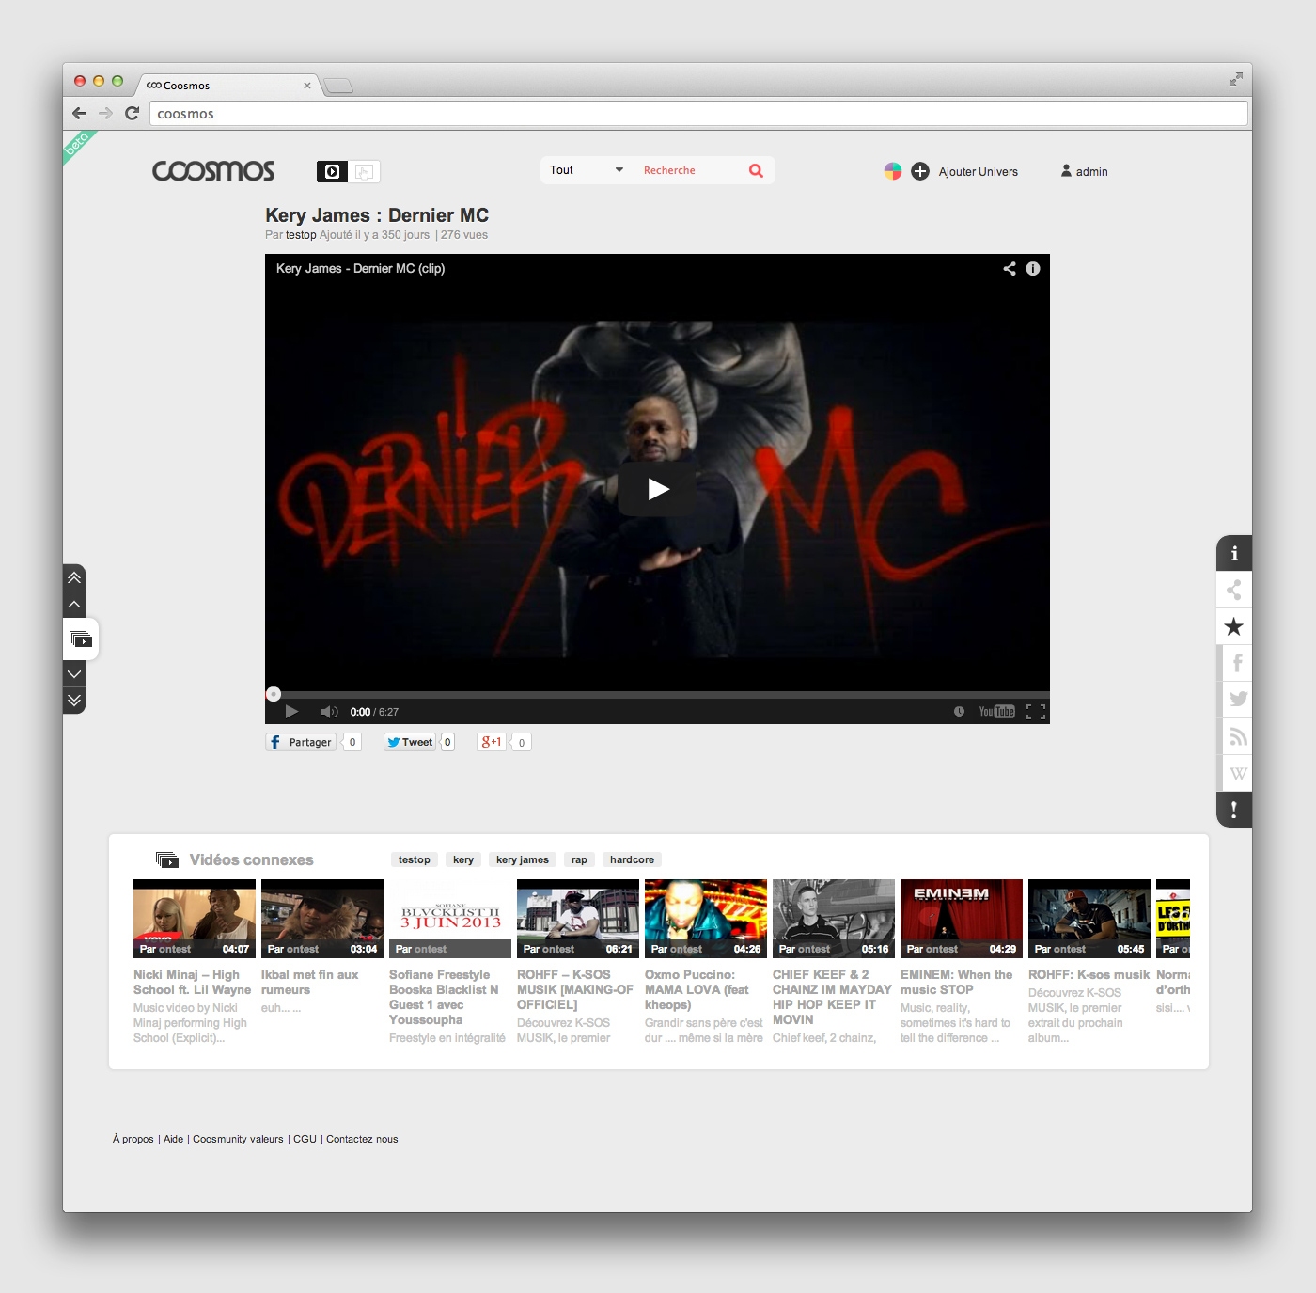This screenshot has height=1293, width=1316.
Task: Open the Aide footer link
Action: [x=174, y=1139]
